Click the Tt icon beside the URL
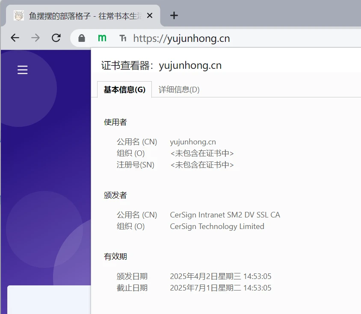This screenshot has height=314, width=361. click(x=123, y=38)
